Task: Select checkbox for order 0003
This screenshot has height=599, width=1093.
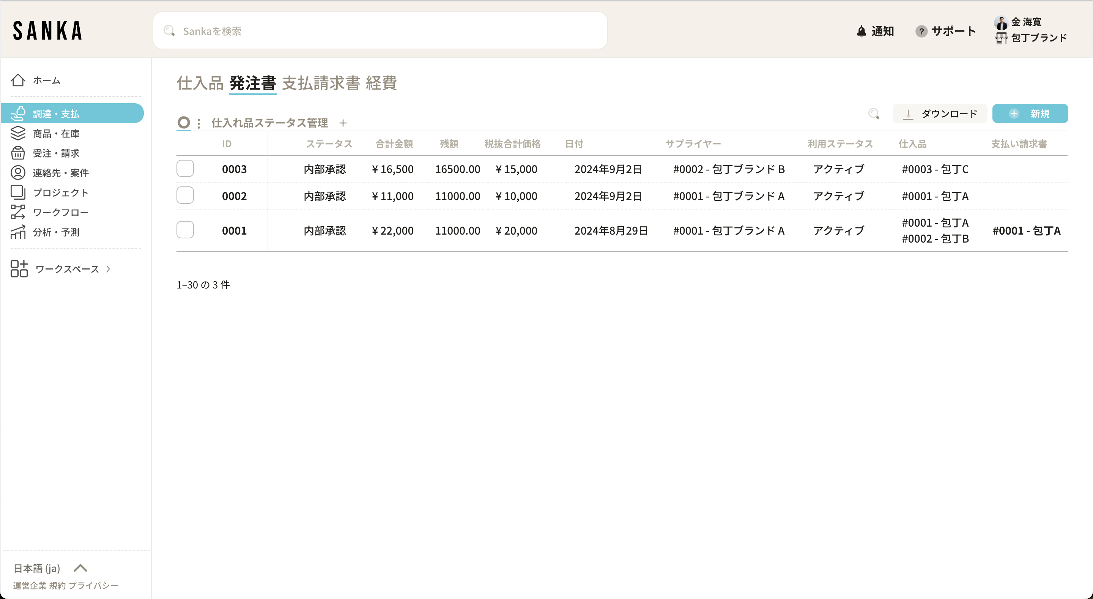Action: click(x=185, y=169)
